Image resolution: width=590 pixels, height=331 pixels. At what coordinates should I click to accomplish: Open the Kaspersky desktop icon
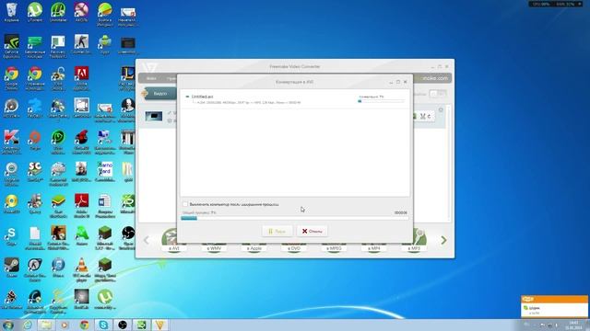(x=12, y=142)
